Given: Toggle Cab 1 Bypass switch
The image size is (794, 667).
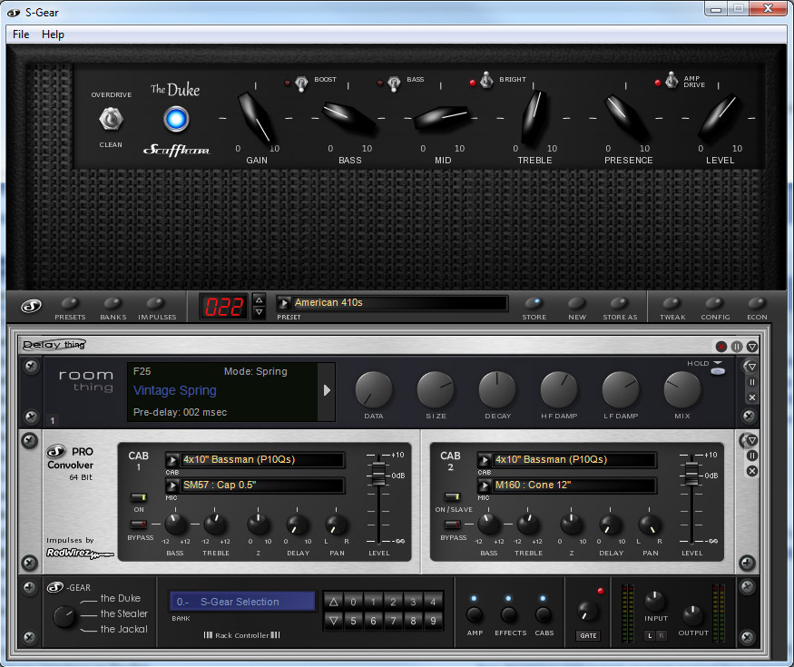Looking at the screenshot, I should (138, 525).
